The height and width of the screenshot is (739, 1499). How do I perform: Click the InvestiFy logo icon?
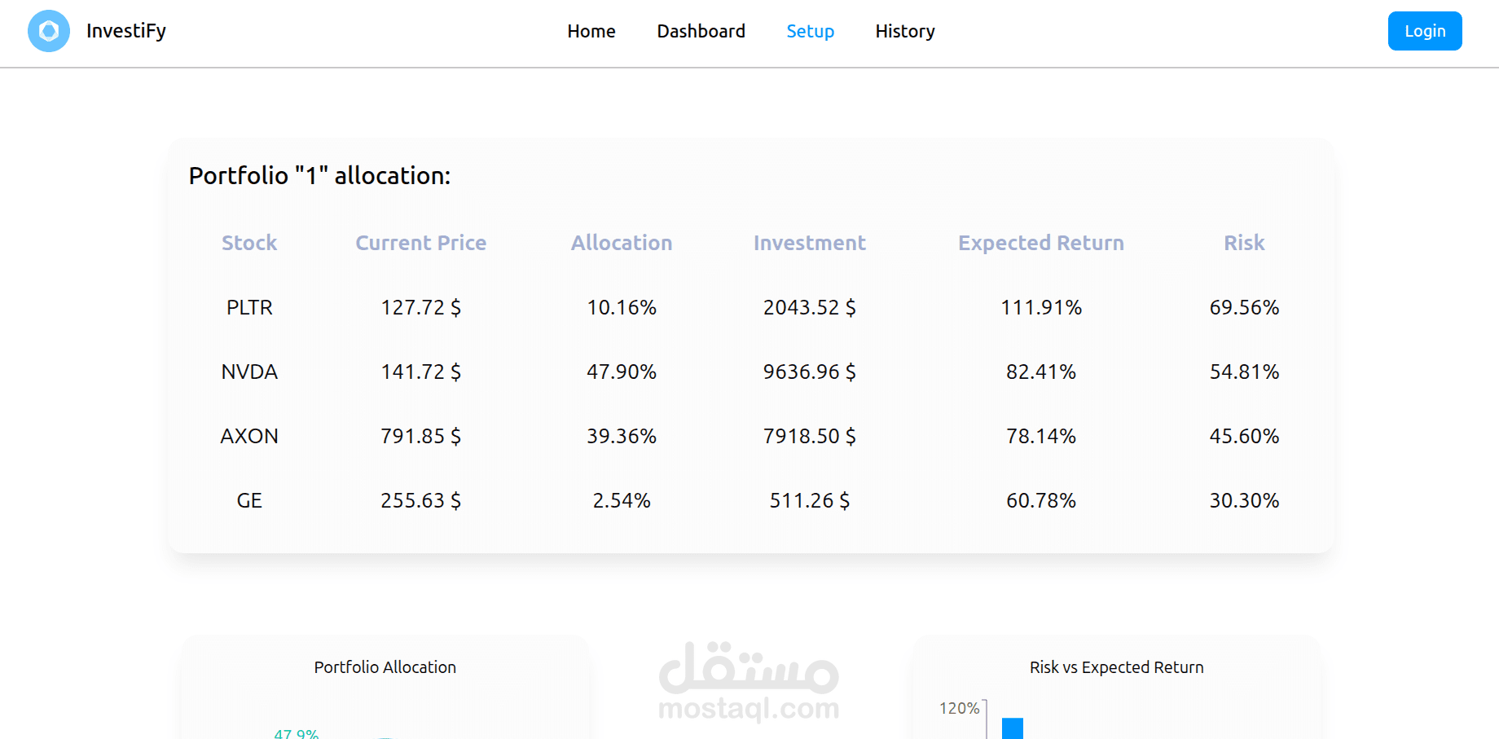pos(49,31)
